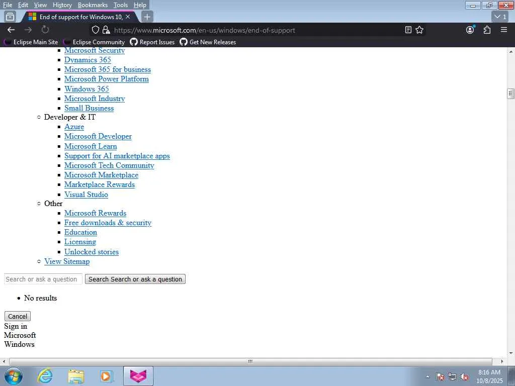
Task: Focus the Search or ask a question field
Action: [43, 279]
